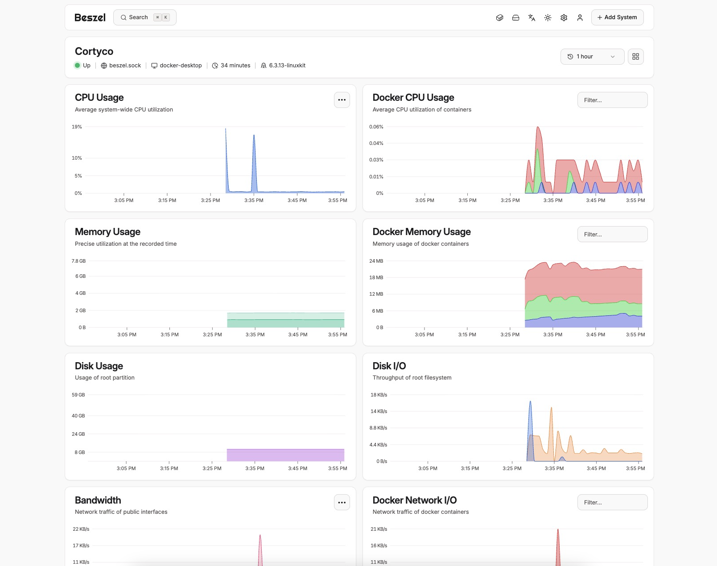Expand the 1 hour time range dropdown
Viewport: 717px width, 566px height.
click(x=592, y=57)
